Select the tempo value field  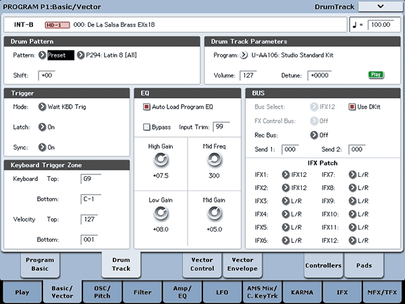379,24
